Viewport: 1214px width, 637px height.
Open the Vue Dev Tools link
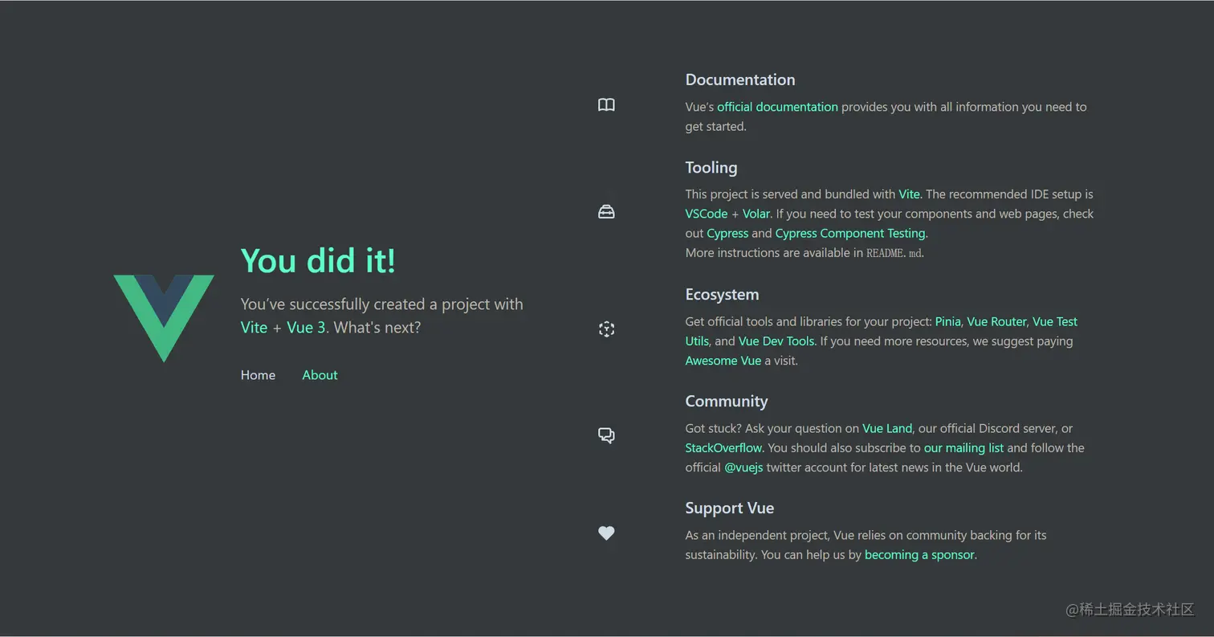tap(776, 341)
